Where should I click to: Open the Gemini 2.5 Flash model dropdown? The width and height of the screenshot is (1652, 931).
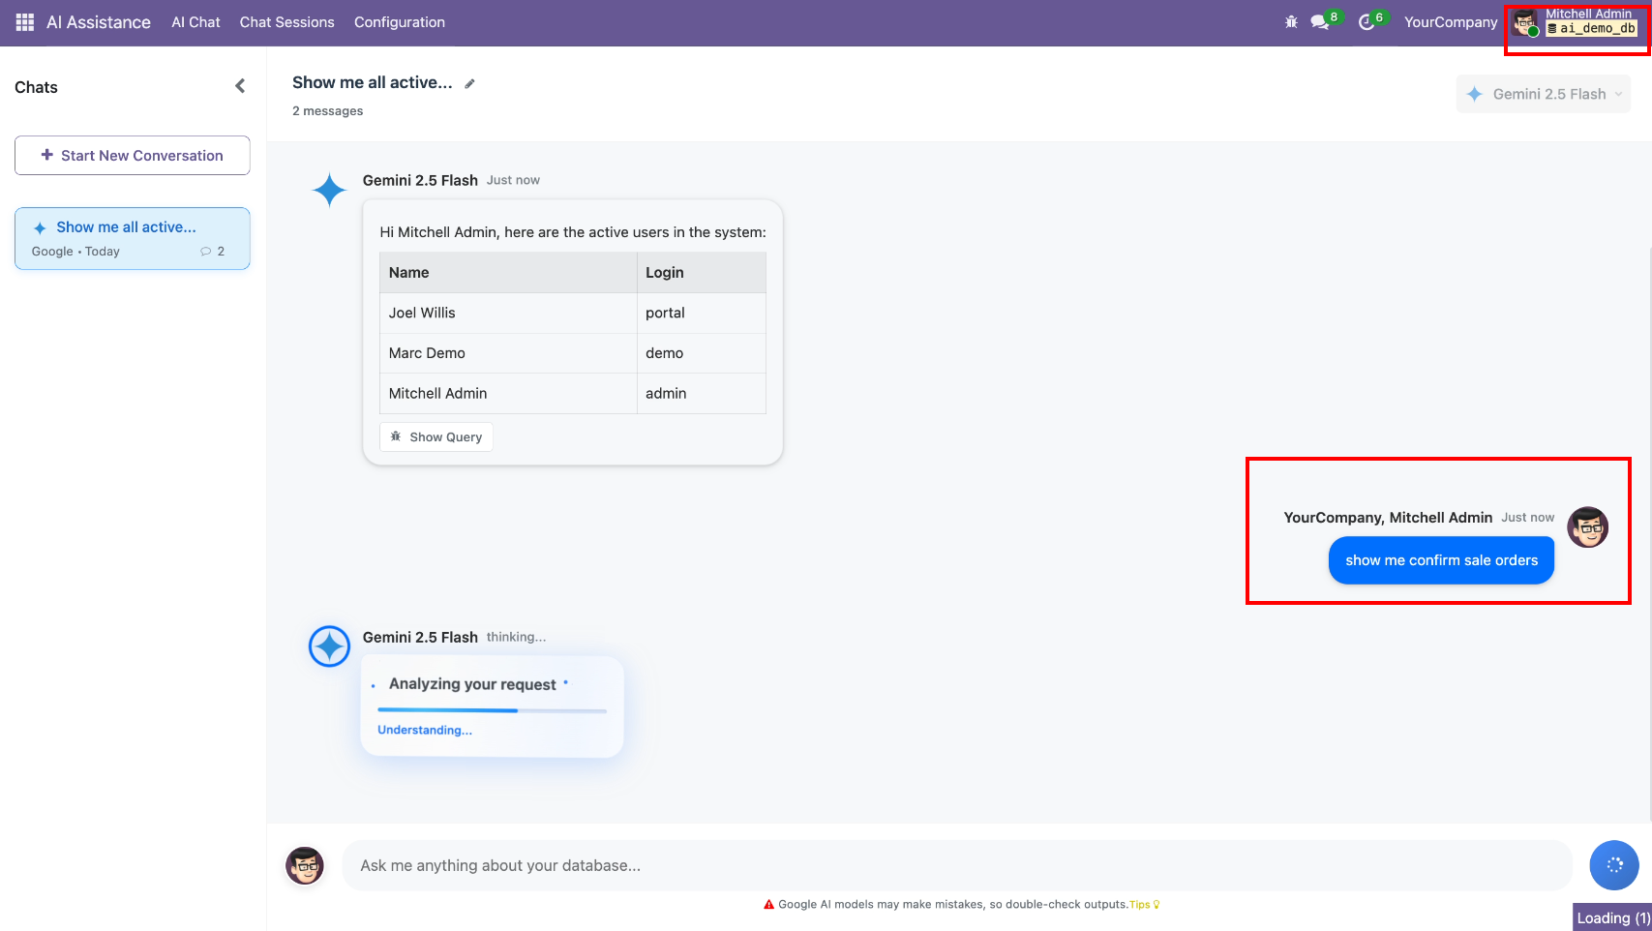point(1543,94)
